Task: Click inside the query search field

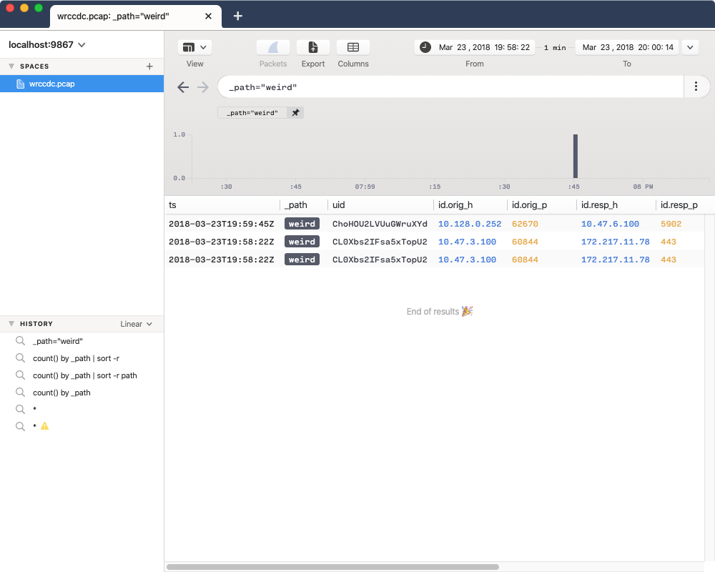Action: click(429, 86)
